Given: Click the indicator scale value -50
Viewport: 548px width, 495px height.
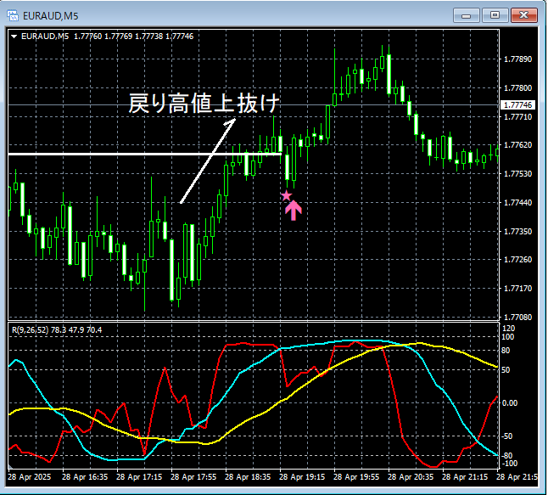Looking at the screenshot, I should 507,436.
